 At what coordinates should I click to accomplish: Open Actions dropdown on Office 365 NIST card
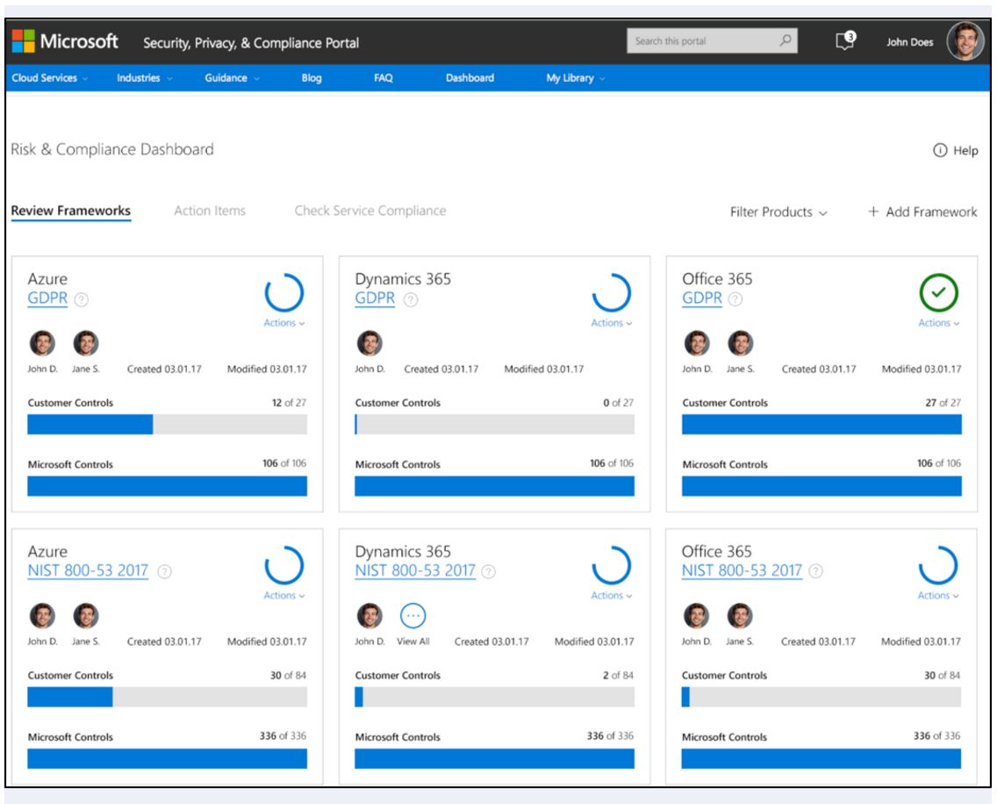tap(938, 595)
